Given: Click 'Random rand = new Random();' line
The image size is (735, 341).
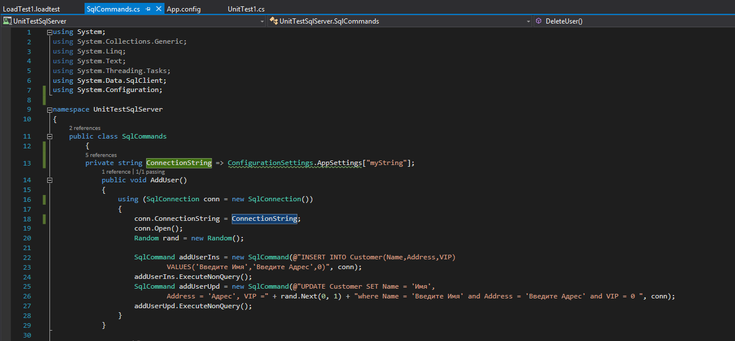Looking at the screenshot, I should point(189,238).
